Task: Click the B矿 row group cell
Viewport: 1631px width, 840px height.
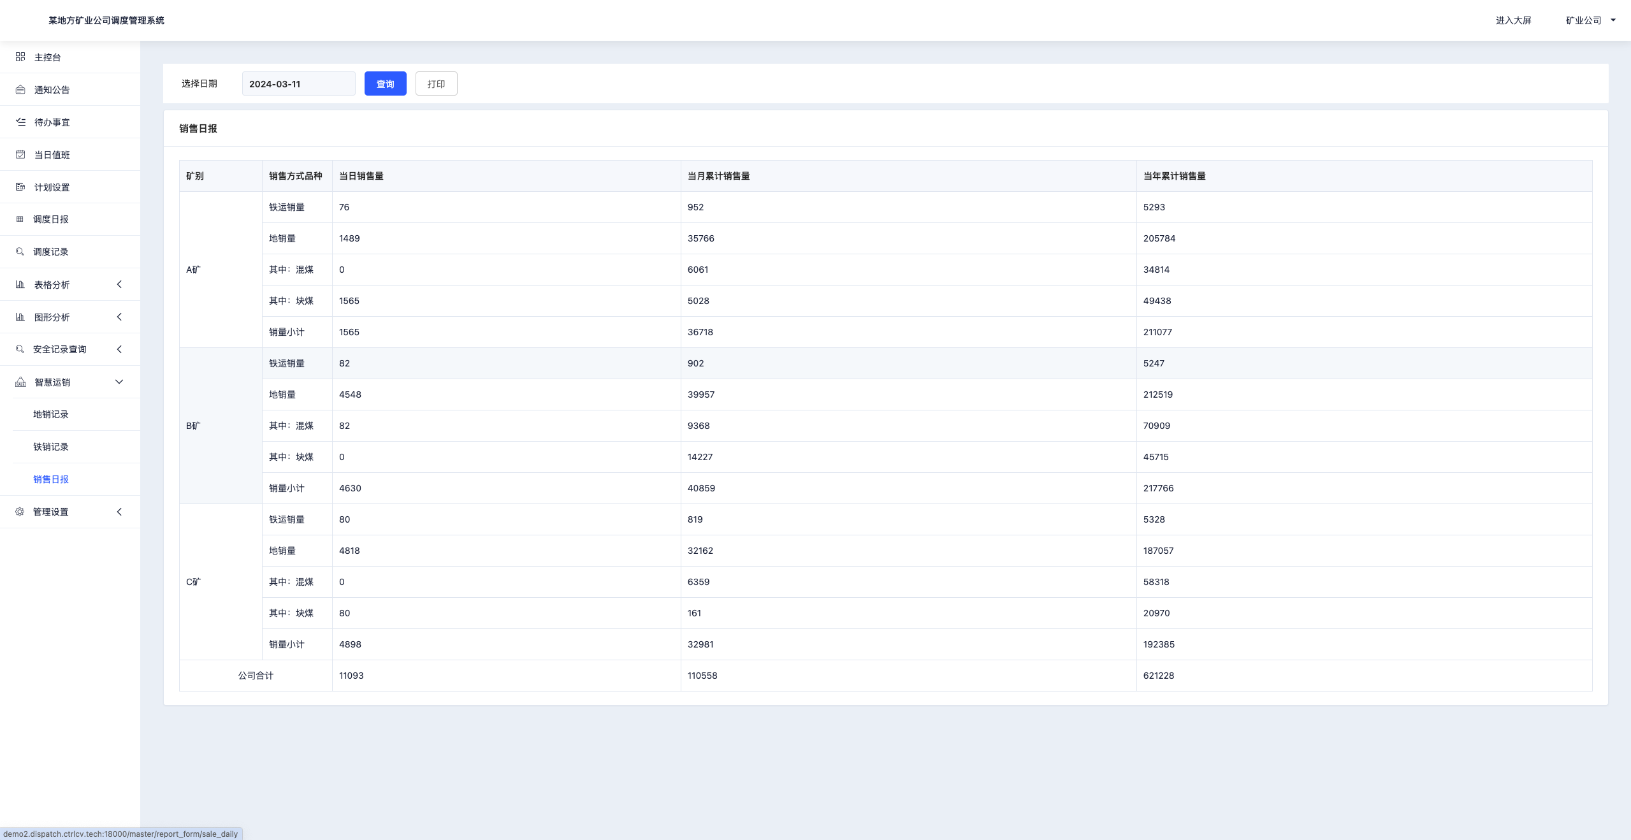Action: click(221, 426)
